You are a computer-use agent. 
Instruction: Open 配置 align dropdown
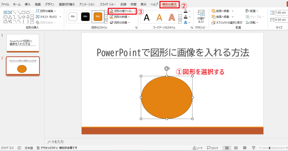[x=252, y=11]
